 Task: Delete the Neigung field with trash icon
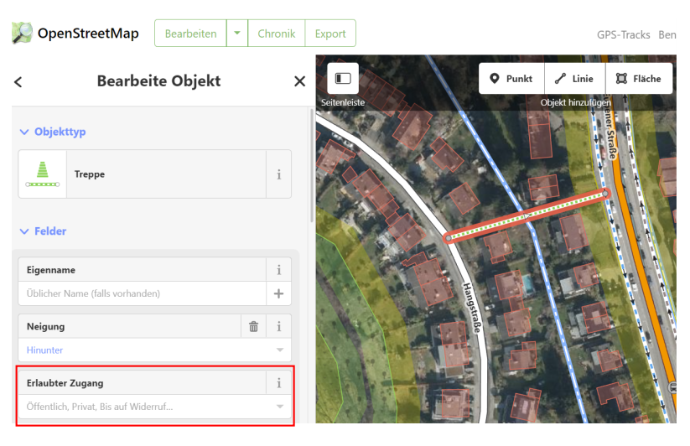click(x=253, y=326)
